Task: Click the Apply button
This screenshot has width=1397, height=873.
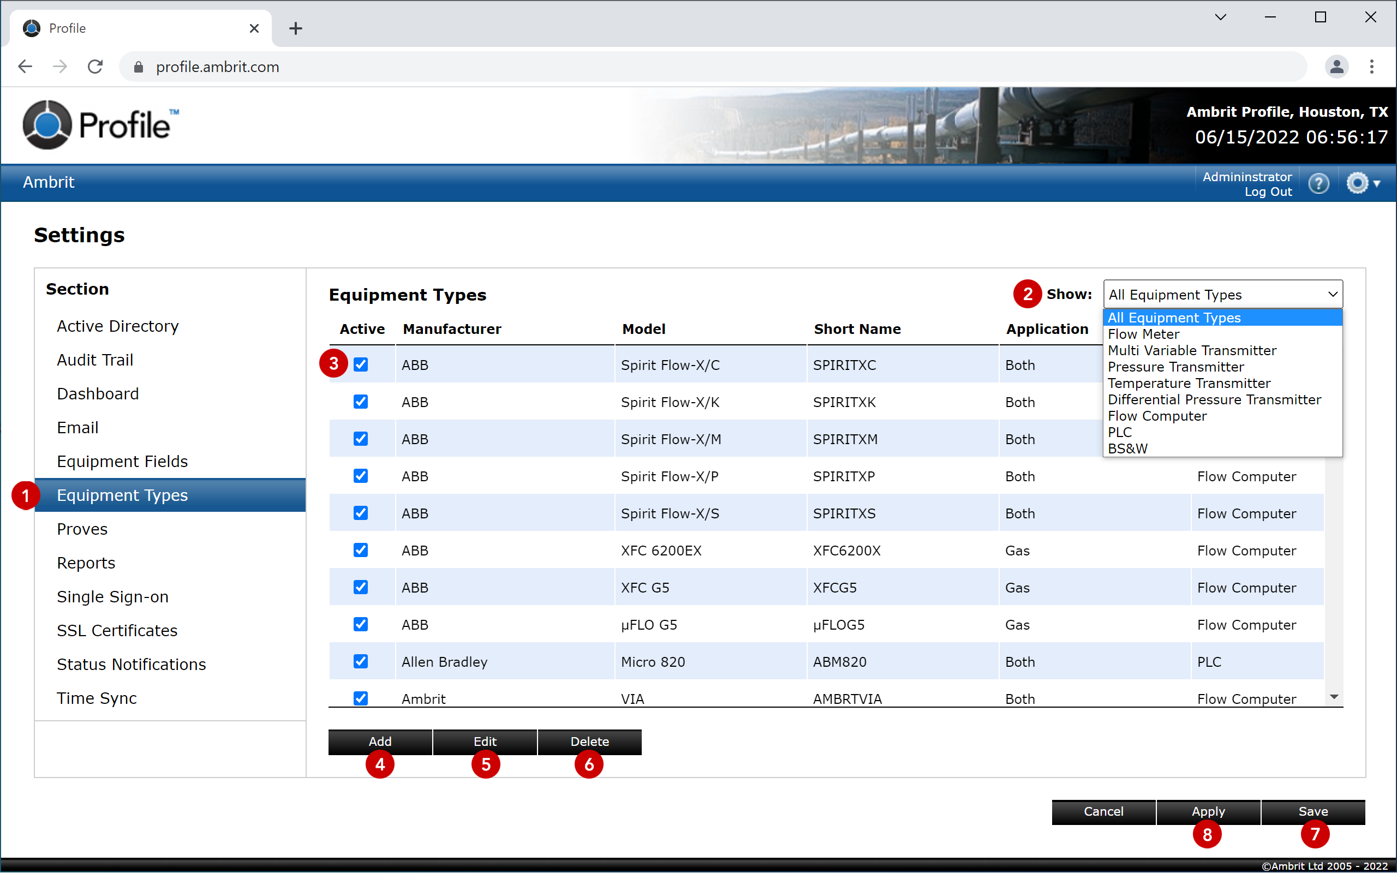Action: pos(1208,812)
